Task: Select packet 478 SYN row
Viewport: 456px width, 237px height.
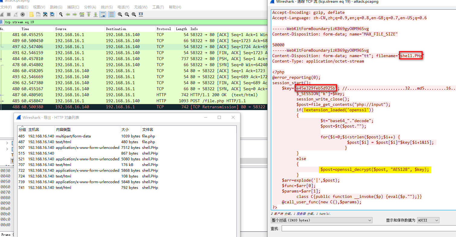Action: [x=134, y=65]
